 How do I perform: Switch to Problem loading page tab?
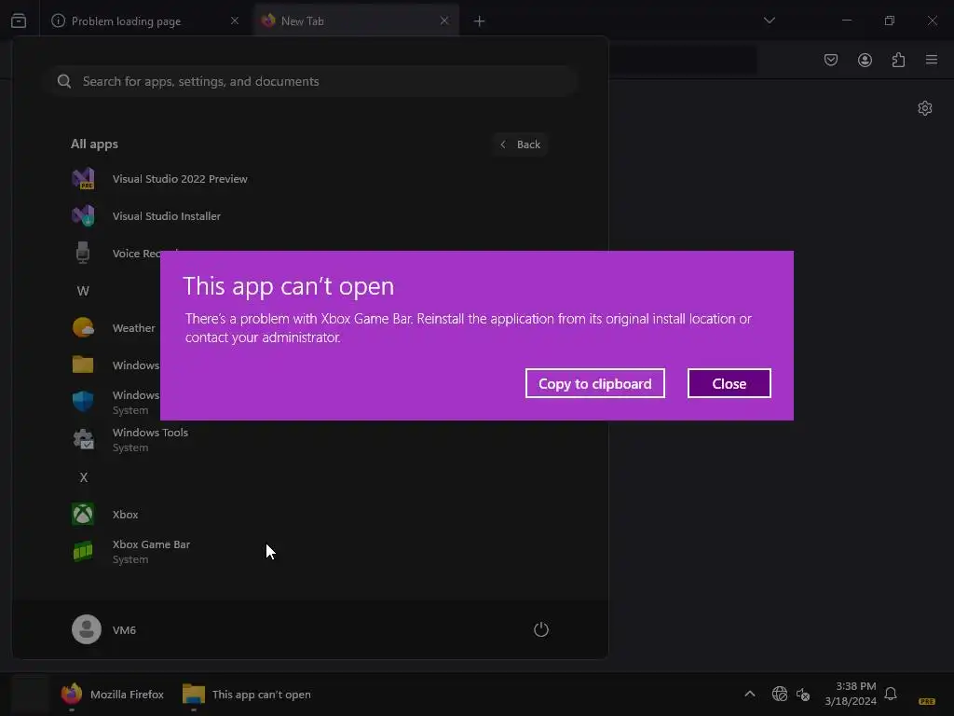[144, 21]
